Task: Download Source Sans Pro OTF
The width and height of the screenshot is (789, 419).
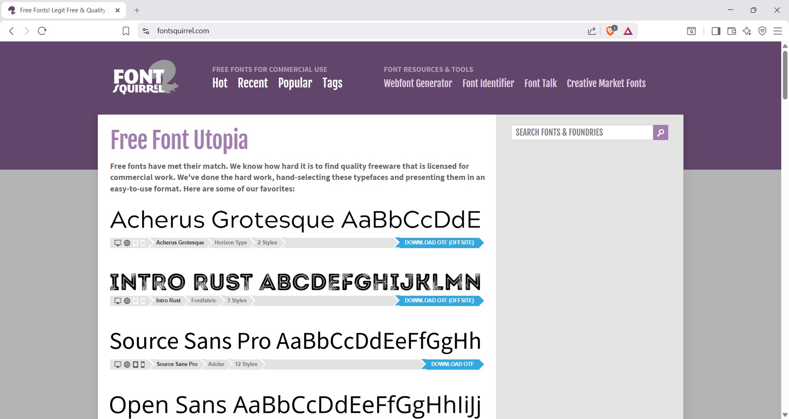Action: (x=452, y=364)
